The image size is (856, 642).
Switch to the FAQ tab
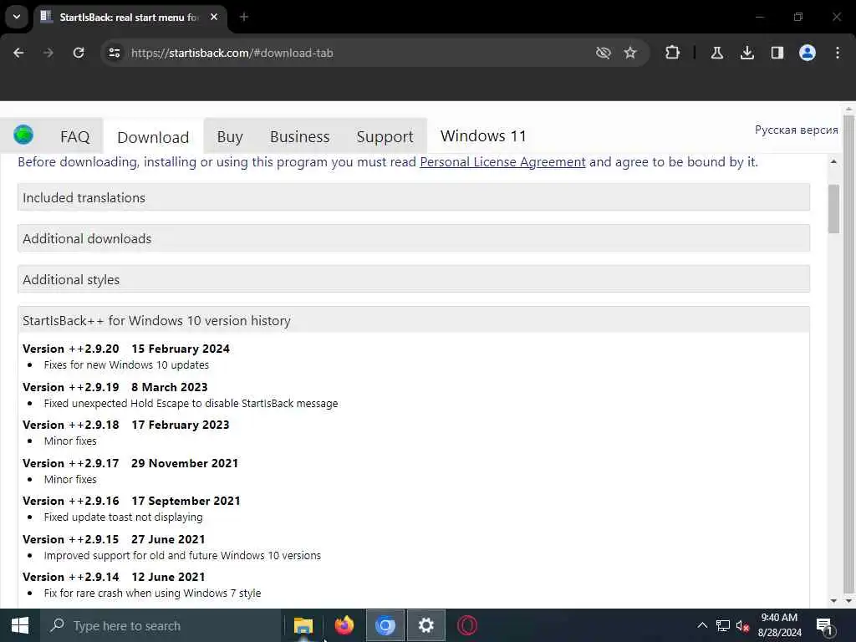[x=74, y=136]
